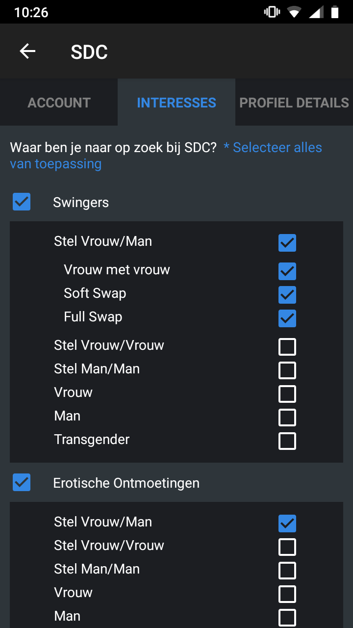Uncheck Full Swap under Swingers
Viewport: 353px width, 628px height.
287,318
